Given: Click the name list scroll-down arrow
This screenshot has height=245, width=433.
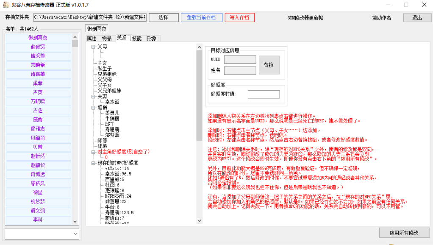Looking at the screenshot, I should tap(75, 221).
